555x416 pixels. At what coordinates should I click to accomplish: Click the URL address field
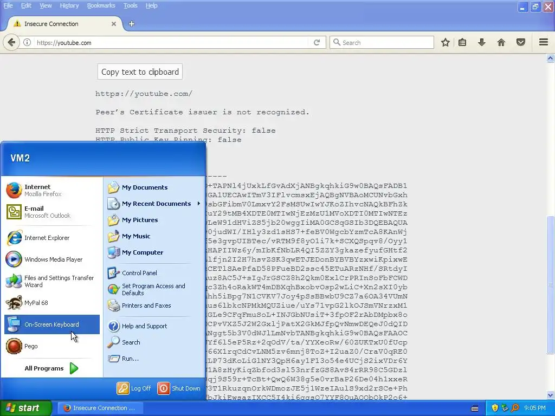click(x=172, y=42)
